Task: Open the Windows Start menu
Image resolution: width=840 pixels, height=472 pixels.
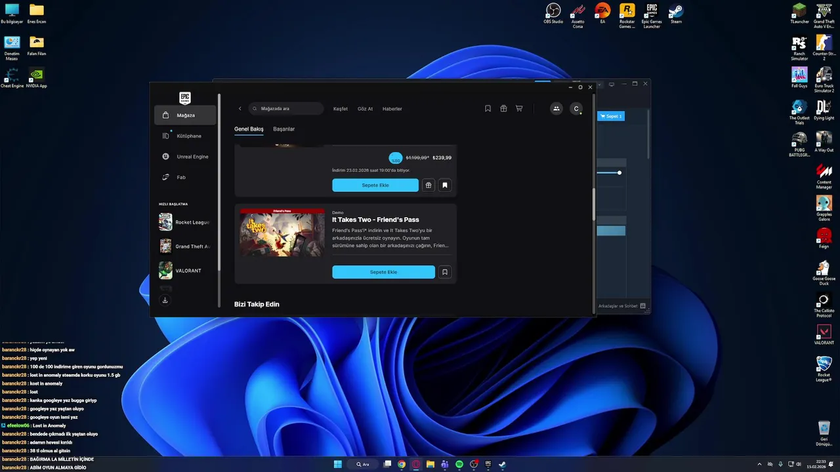Action: pos(337,464)
